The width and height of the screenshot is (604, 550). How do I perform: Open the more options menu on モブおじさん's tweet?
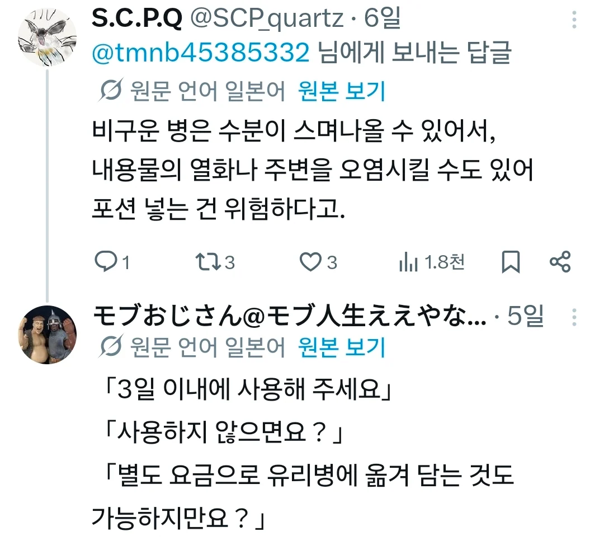574,318
